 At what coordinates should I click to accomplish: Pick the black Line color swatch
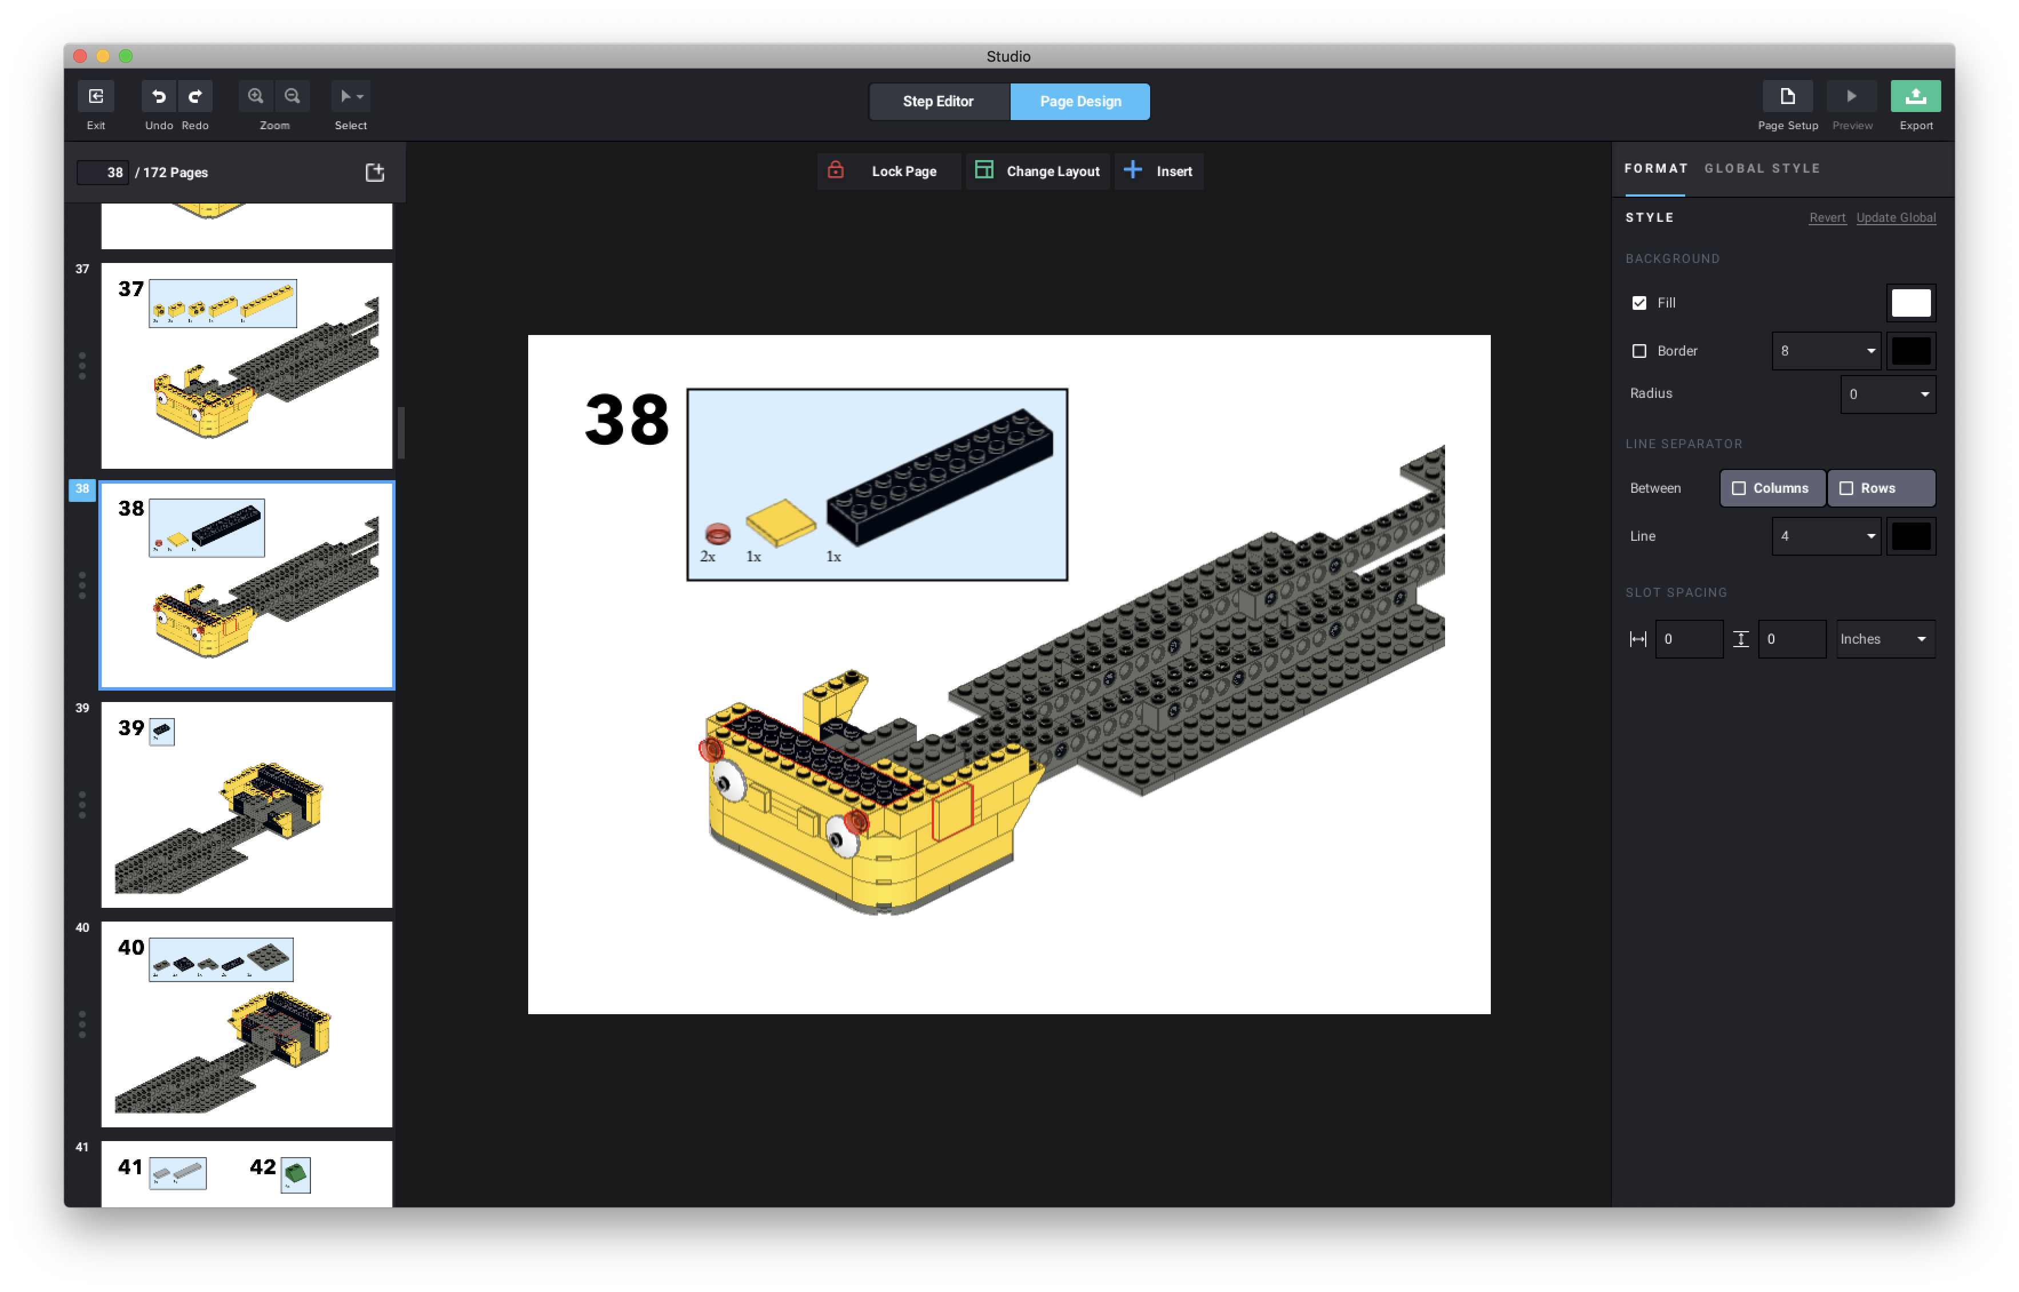coord(1911,536)
